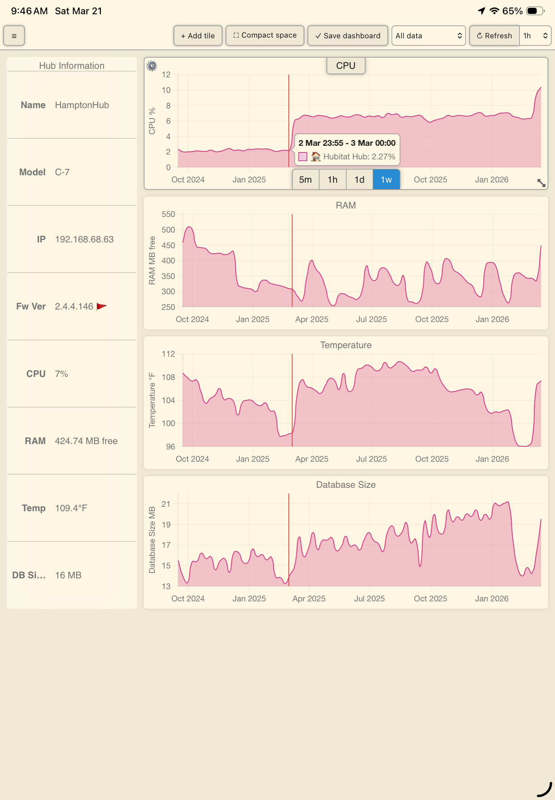555x800 pixels.
Task: Switch aggregation interval to 1h
Action: coord(332,180)
